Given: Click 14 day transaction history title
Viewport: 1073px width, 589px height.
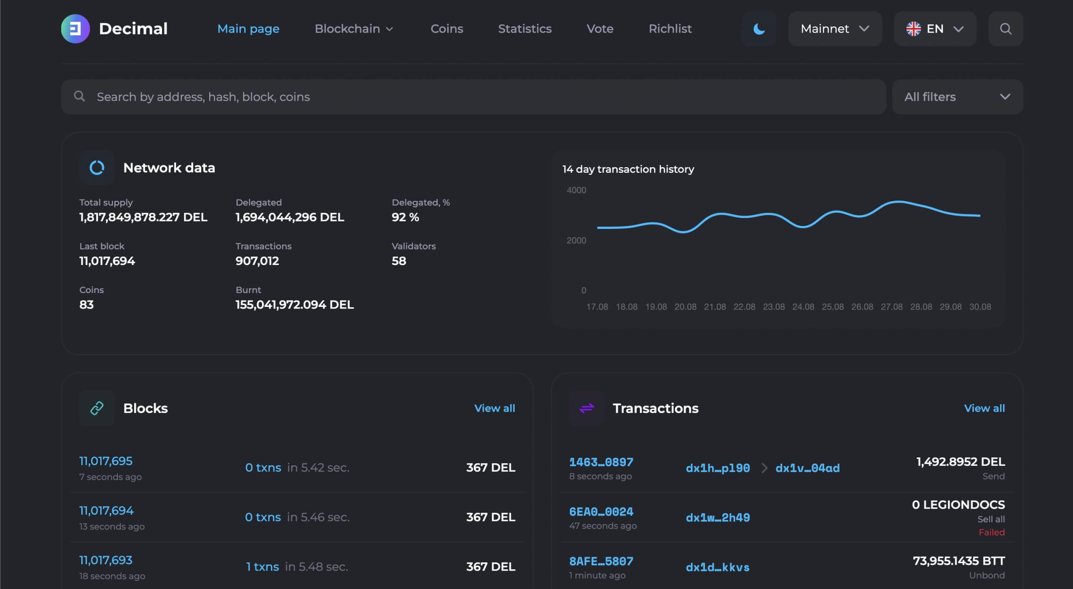Looking at the screenshot, I should pos(628,169).
